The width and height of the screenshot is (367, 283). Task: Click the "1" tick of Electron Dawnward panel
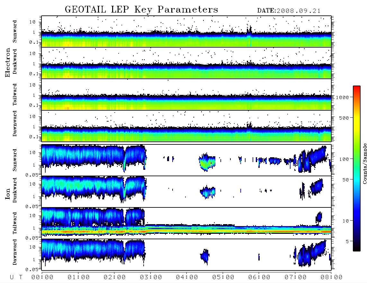point(34,127)
